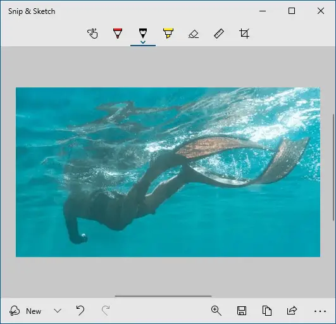This screenshot has height=324, width=336.
Task: Toggle the Ruler tool
Action: [x=219, y=34]
